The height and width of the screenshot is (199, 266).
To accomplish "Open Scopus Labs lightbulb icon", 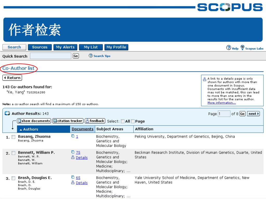I will (x=242, y=48).
